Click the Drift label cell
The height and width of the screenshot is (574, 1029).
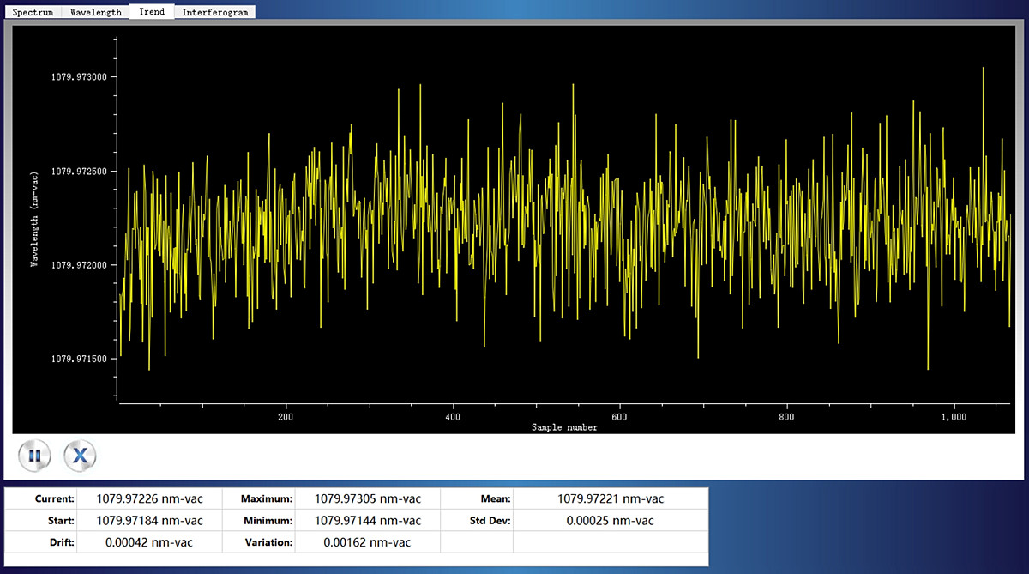[42, 542]
